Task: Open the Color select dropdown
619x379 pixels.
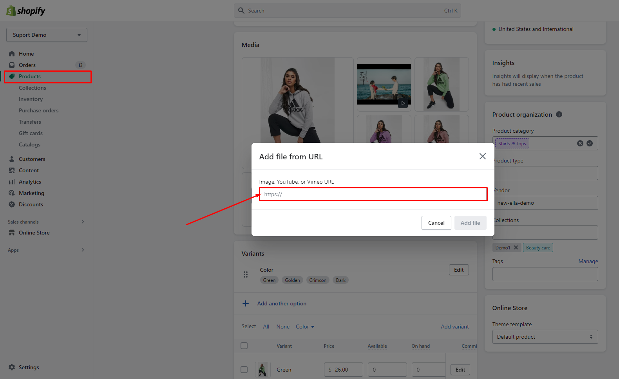Action: pos(305,327)
